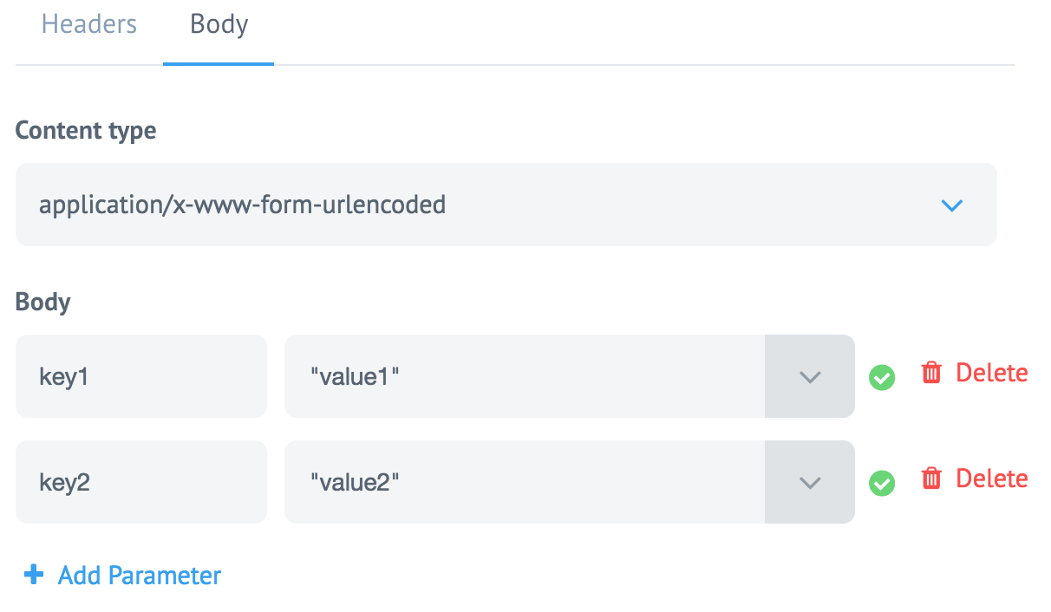1051x612 pixels.
Task: Switch to the Headers tab
Action: [89, 24]
